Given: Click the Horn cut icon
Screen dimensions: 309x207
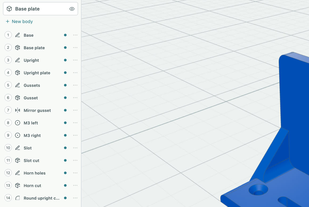Looking at the screenshot, I should (x=18, y=186).
